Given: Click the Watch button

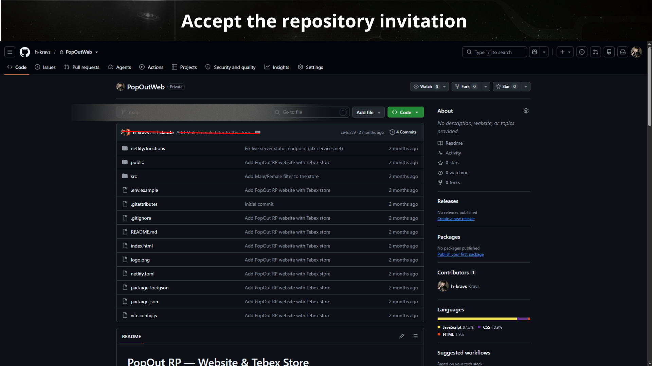Looking at the screenshot, I should 425,87.
